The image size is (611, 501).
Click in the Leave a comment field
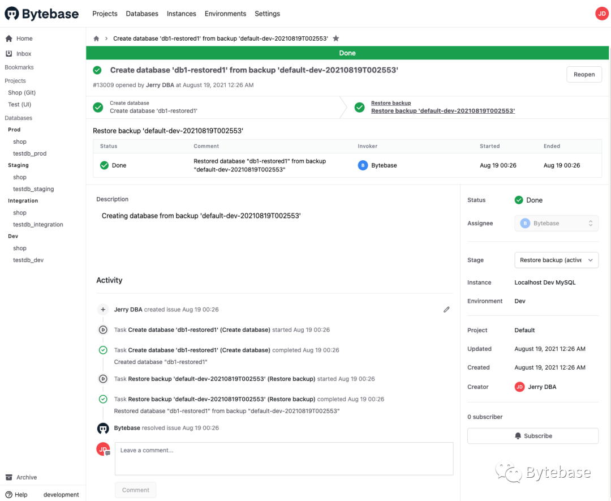point(284,459)
